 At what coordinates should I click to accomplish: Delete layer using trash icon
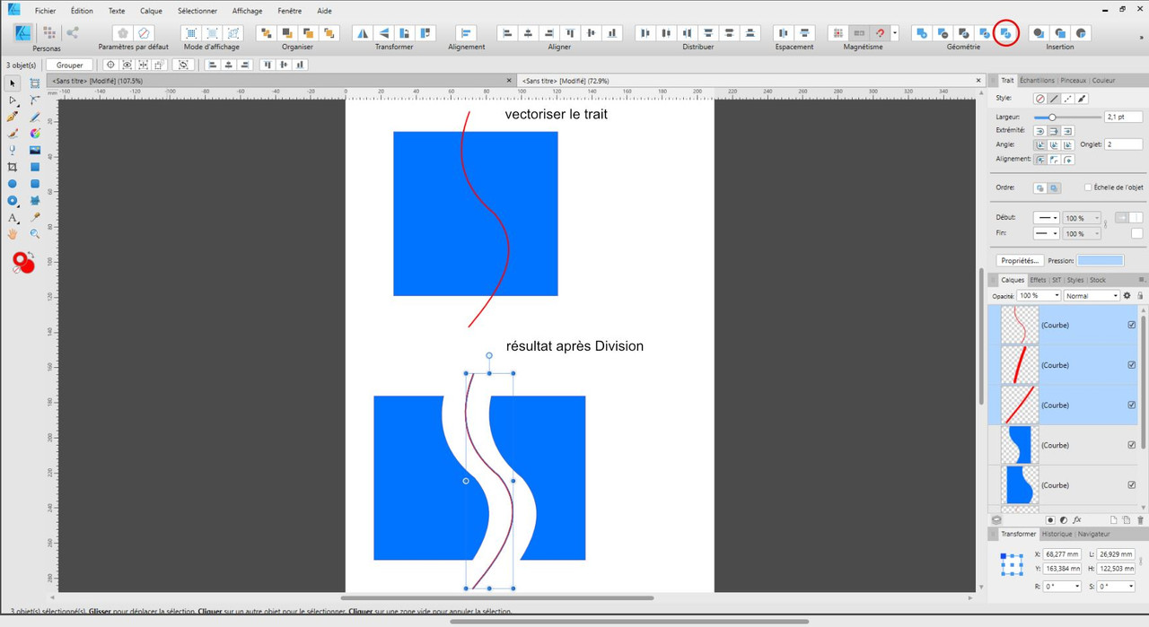1141,519
